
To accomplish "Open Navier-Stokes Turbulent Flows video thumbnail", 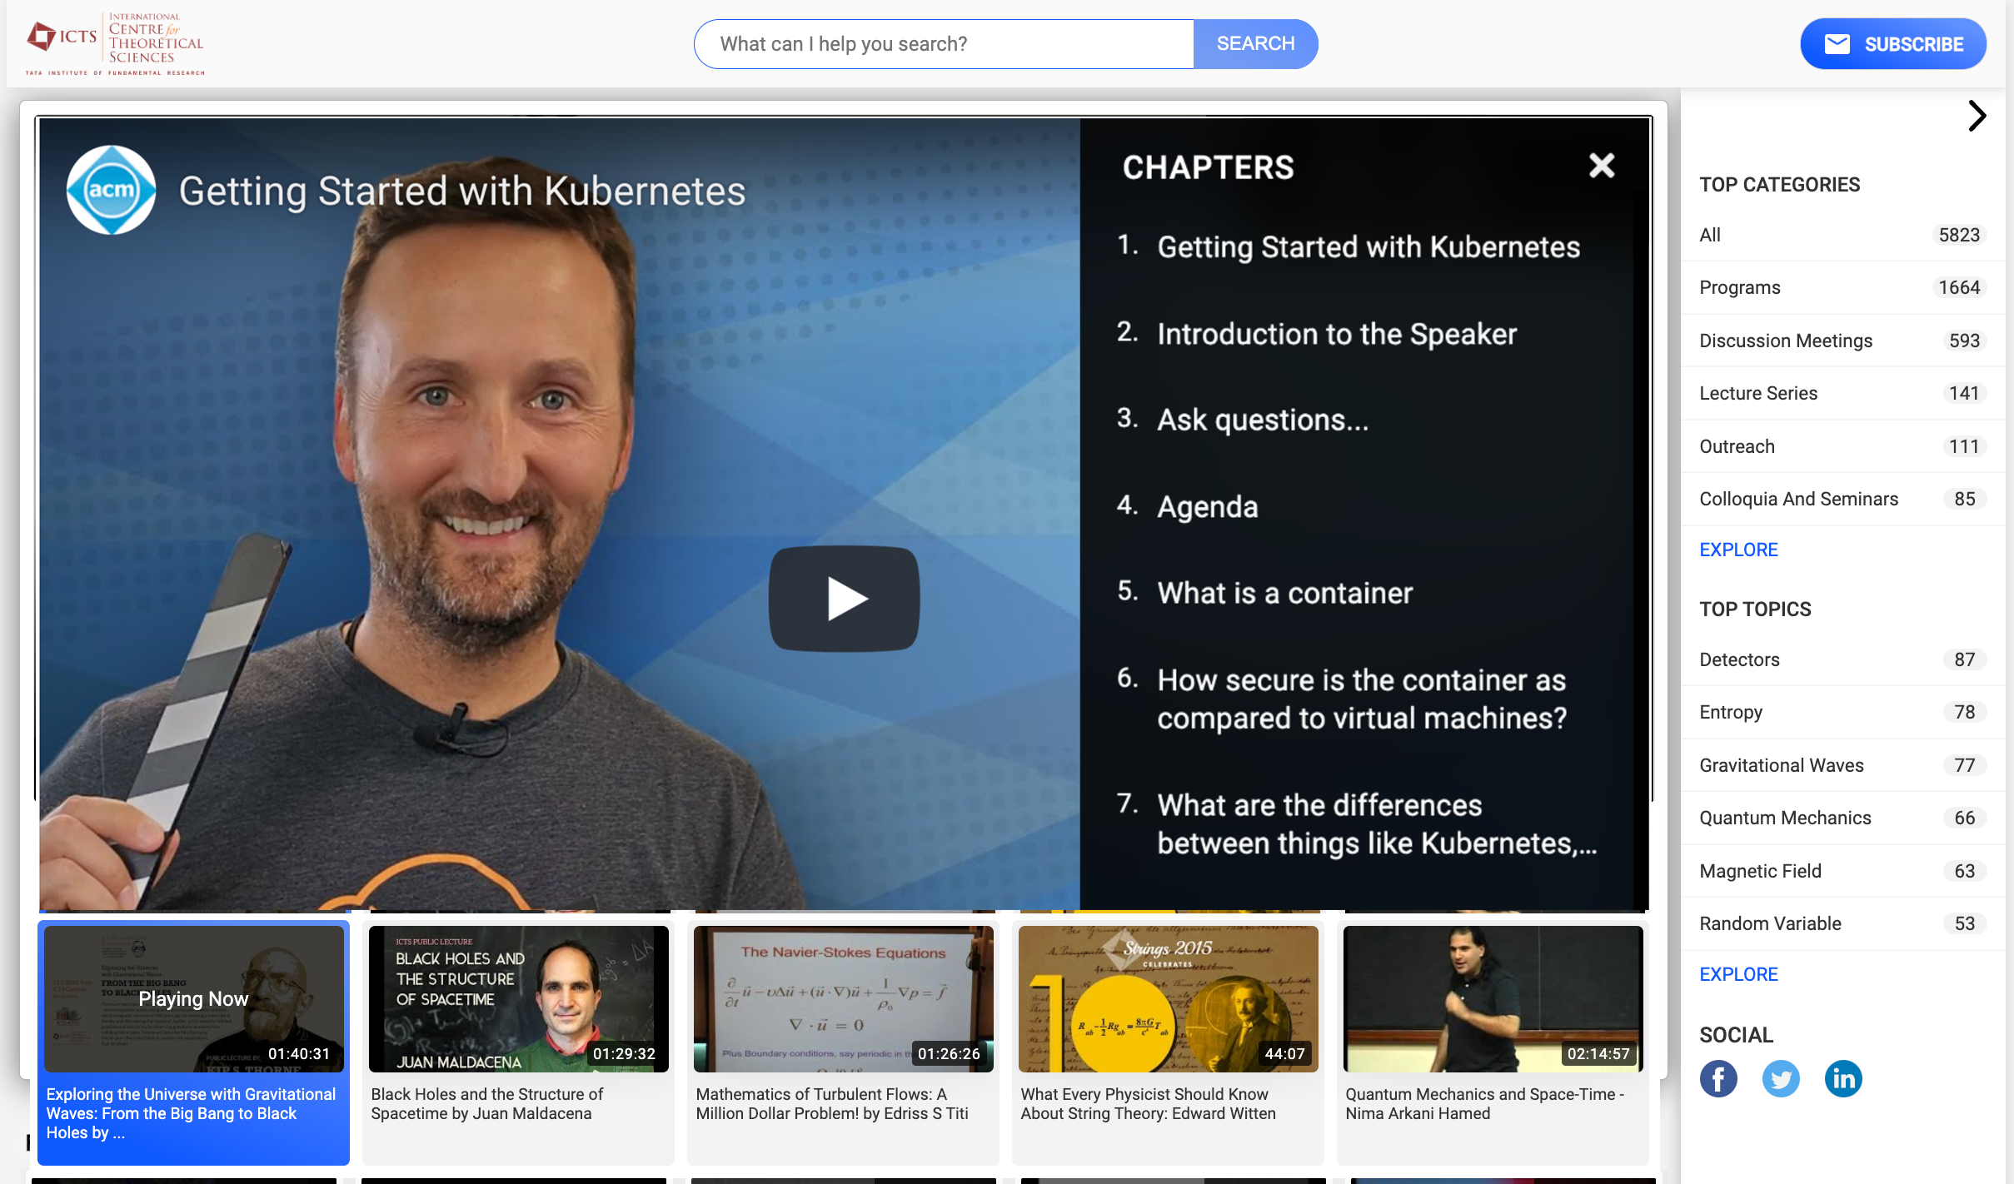I will click(843, 998).
